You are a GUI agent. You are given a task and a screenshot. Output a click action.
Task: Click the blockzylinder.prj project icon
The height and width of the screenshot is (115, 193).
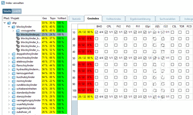point(18,35)
